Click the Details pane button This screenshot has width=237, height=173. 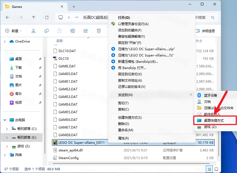[x=205, y=31]
